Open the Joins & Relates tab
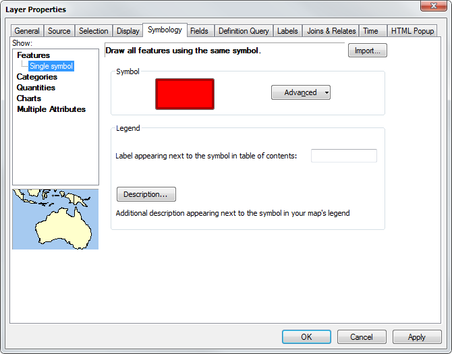This screenshot has height=354, width=452. 331,31
